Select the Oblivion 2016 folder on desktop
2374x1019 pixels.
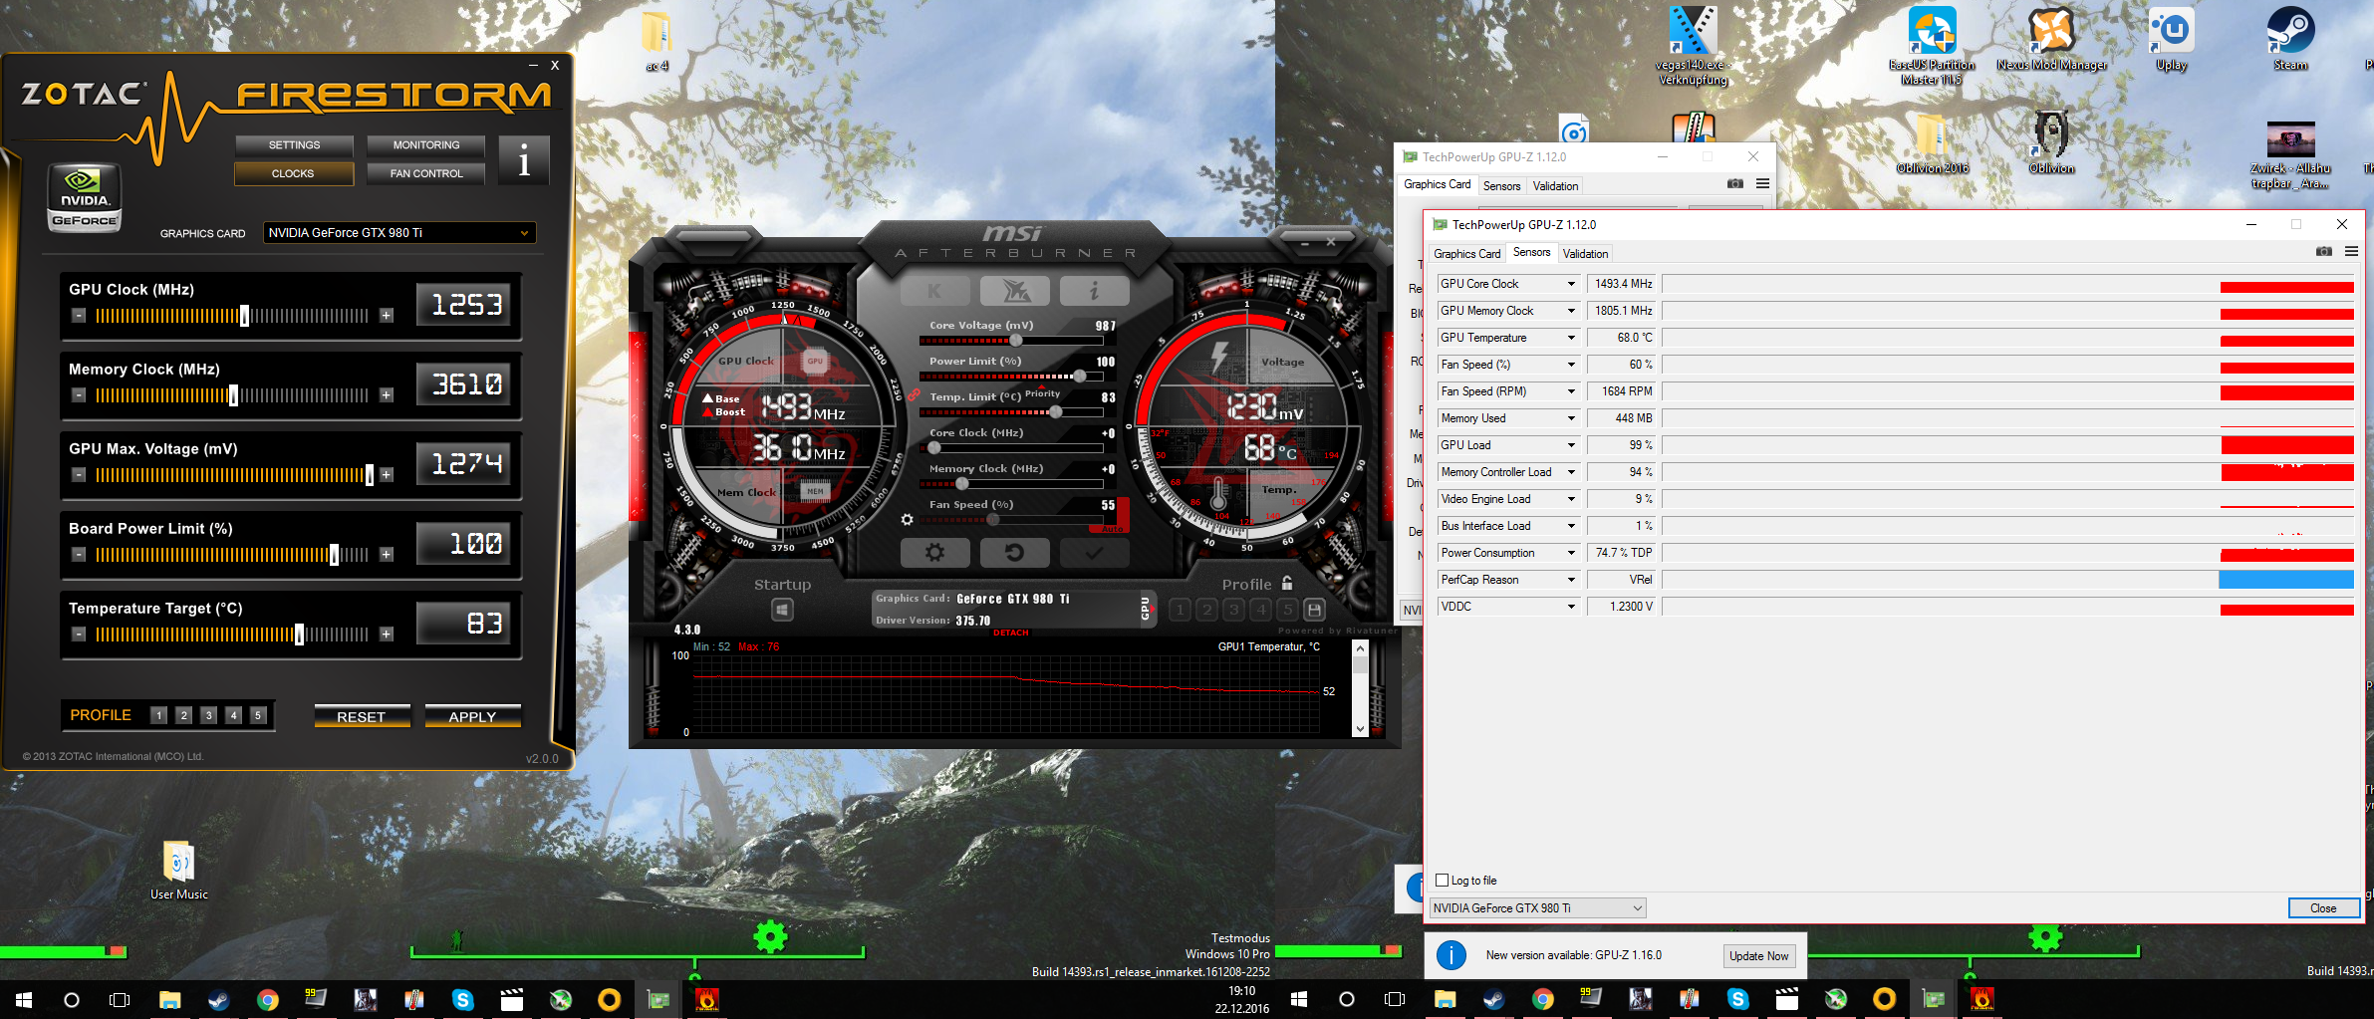pyautogui.click(x=1932, y=144)
